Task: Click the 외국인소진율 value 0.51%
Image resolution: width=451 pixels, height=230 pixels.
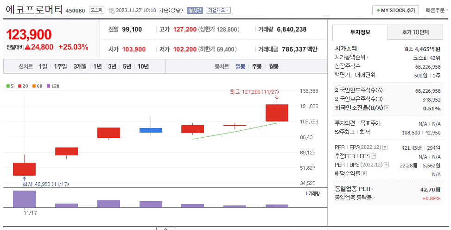Action: 432,109
